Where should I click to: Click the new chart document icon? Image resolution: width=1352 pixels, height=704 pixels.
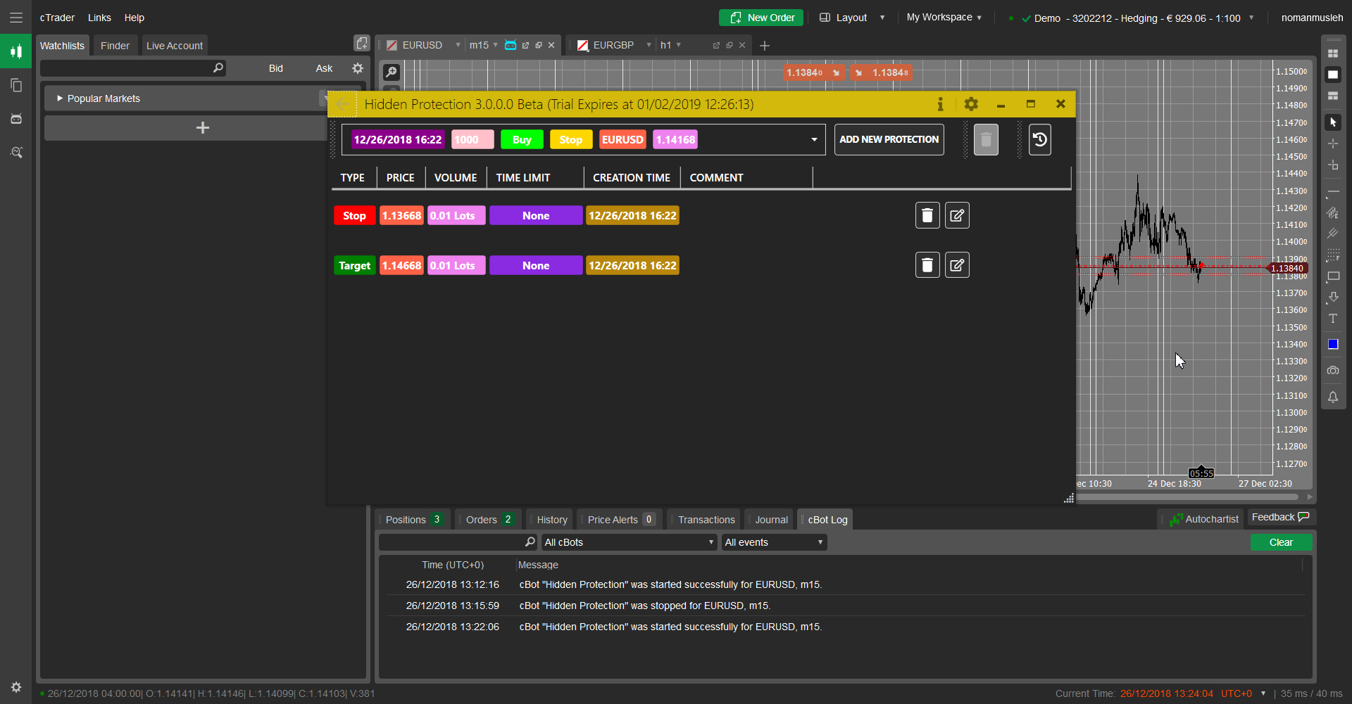coord(361,44)
